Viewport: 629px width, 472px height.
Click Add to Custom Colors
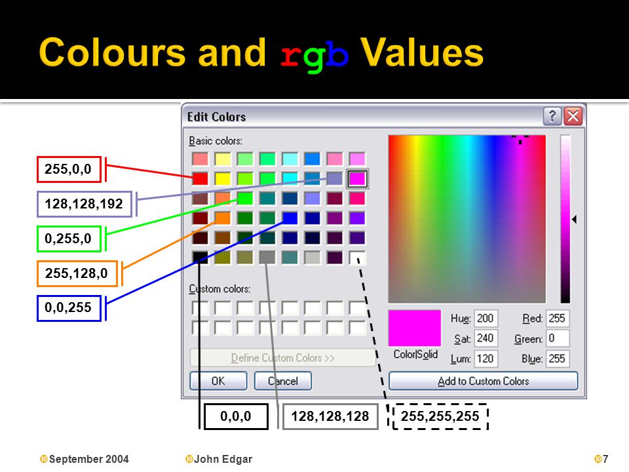484,381
